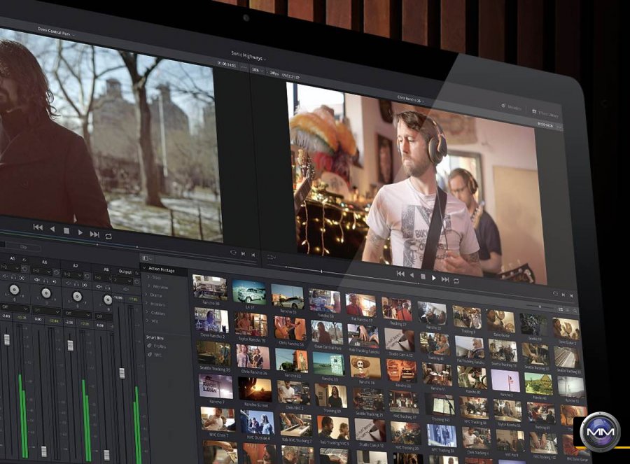
Task: Open the Off dropdown under track A5
Action: pyautogui.click(x=15, y=308)
